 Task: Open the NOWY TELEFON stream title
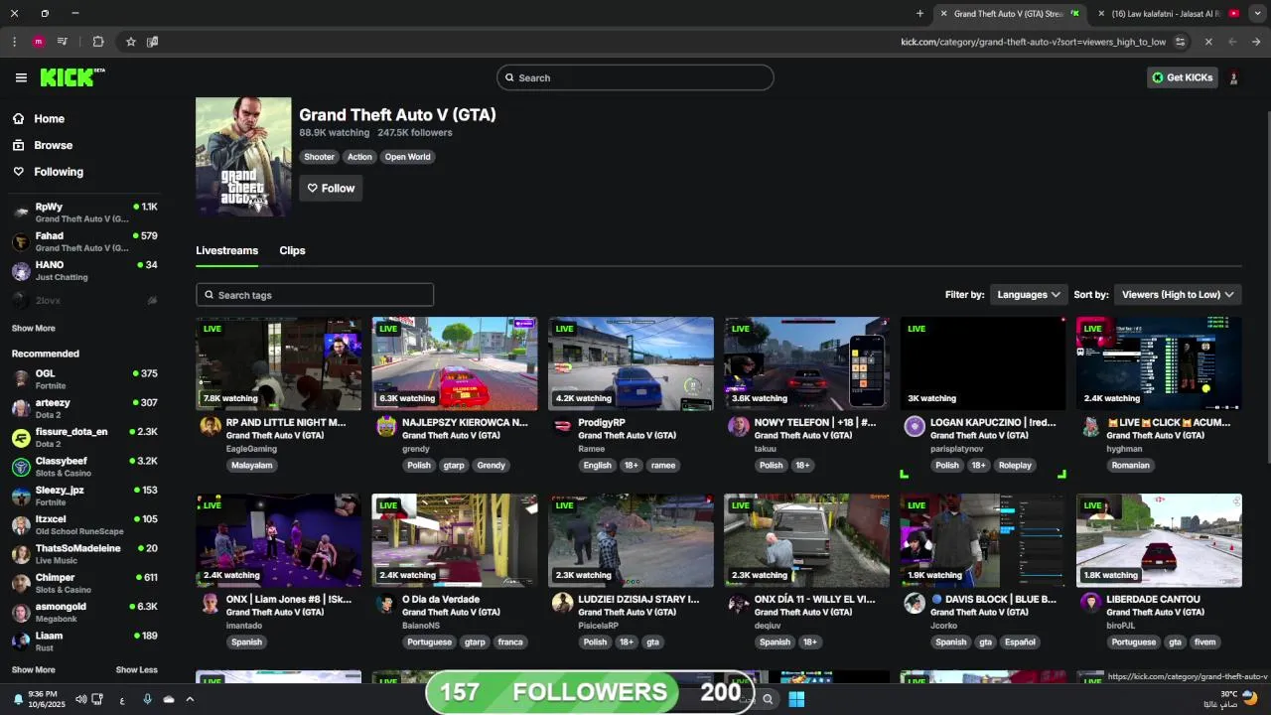pos(814,422)
